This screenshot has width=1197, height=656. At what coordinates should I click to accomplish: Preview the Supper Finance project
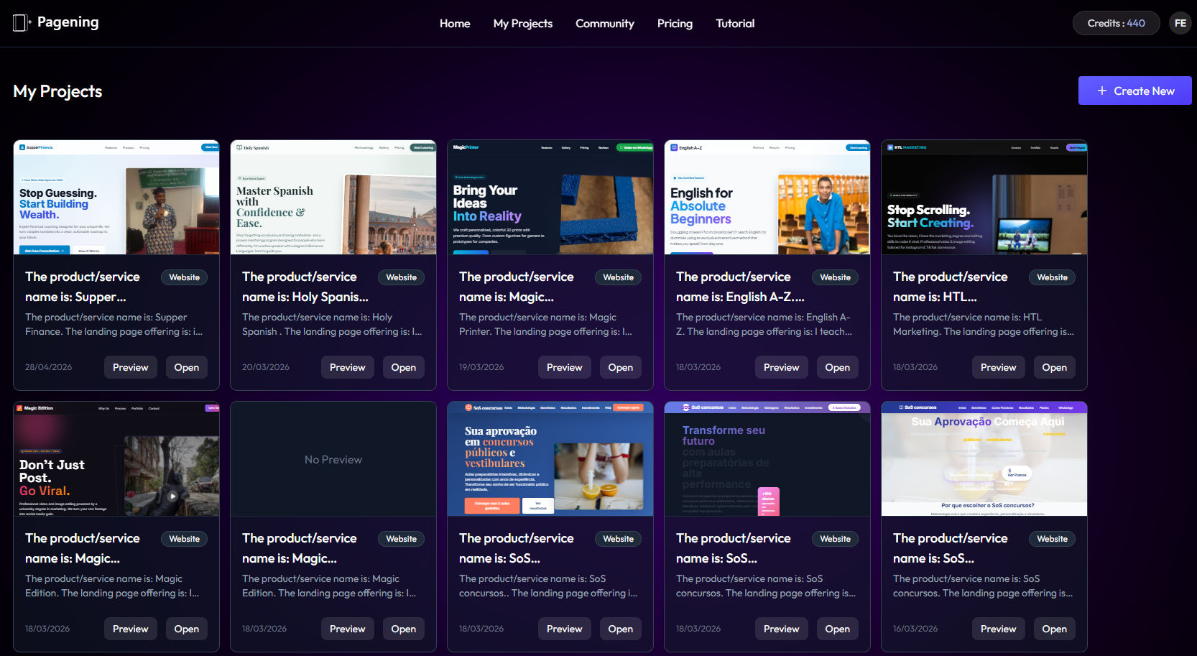tap(131, 367)
